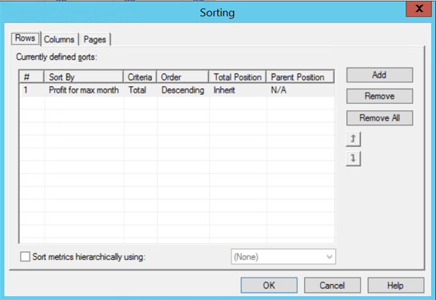Image resolution: width=436 pixels, height=300 pixels.
Task: Select the Sort By column header
Action: tap(84, 77)
